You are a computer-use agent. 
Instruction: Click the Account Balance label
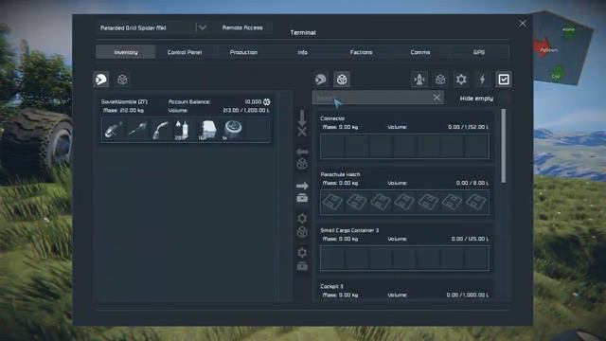point(189,101)
